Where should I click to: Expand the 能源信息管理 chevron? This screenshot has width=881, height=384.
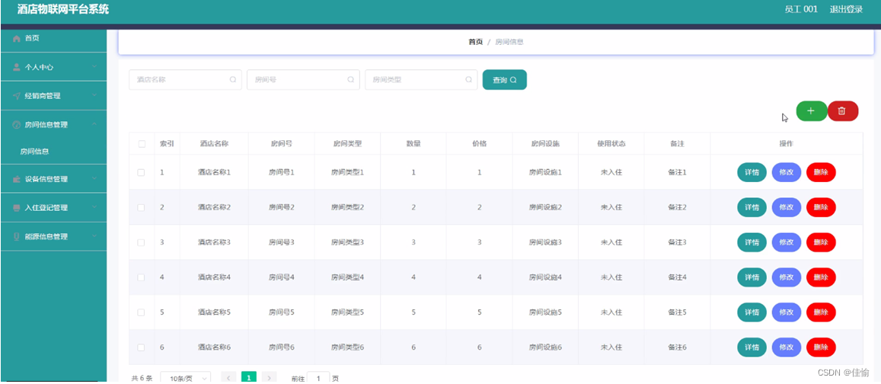(94, 236)
